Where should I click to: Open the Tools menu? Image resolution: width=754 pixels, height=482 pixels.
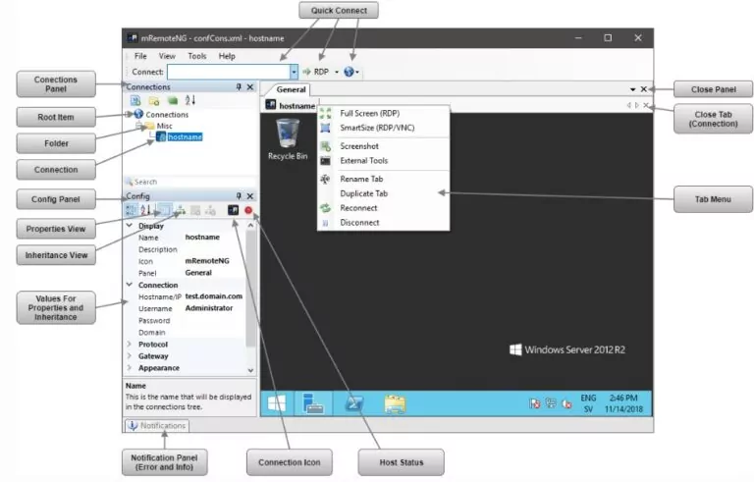pyautogui.click(x=196, y=56)
